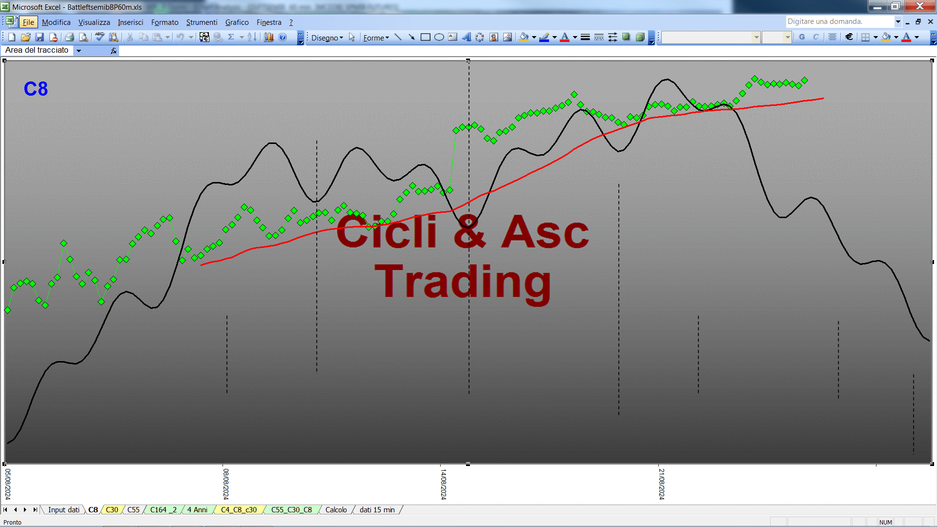Click the Euro conversion icon
Image resolution: width=937 pixels, height=527 pixels.
[204, 37]
